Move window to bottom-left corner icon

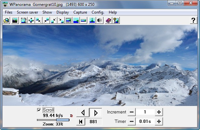click(54, 20)
